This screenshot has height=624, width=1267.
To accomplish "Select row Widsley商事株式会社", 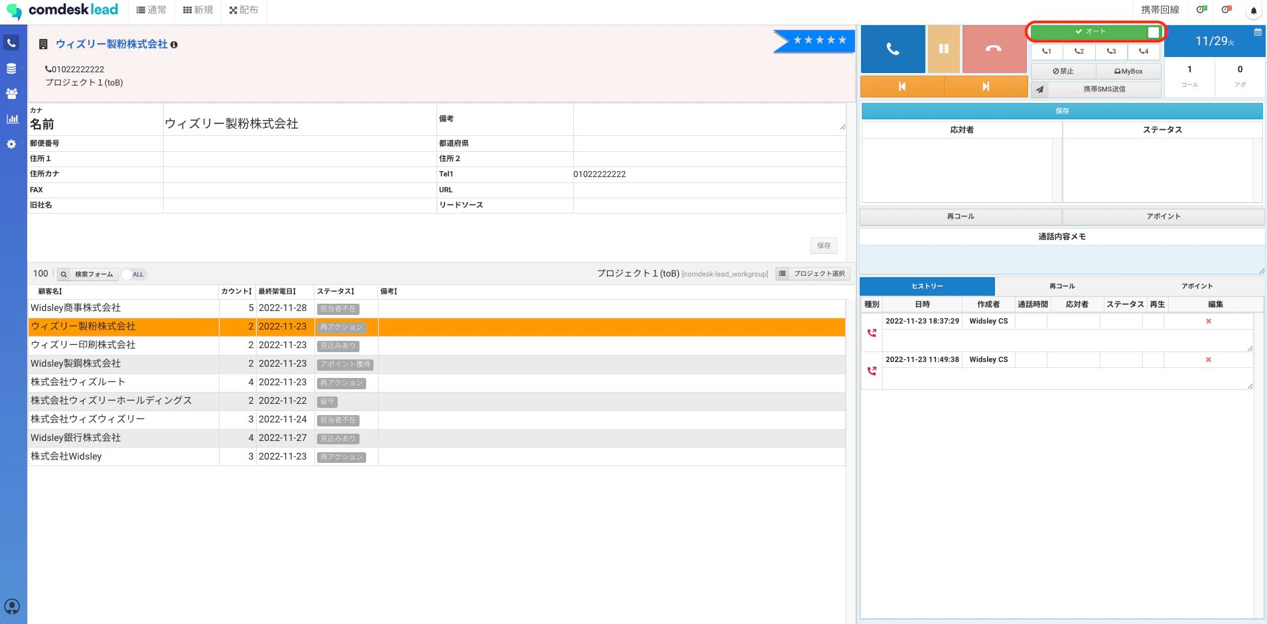I will pyautogui.click(x=436, y=308).
